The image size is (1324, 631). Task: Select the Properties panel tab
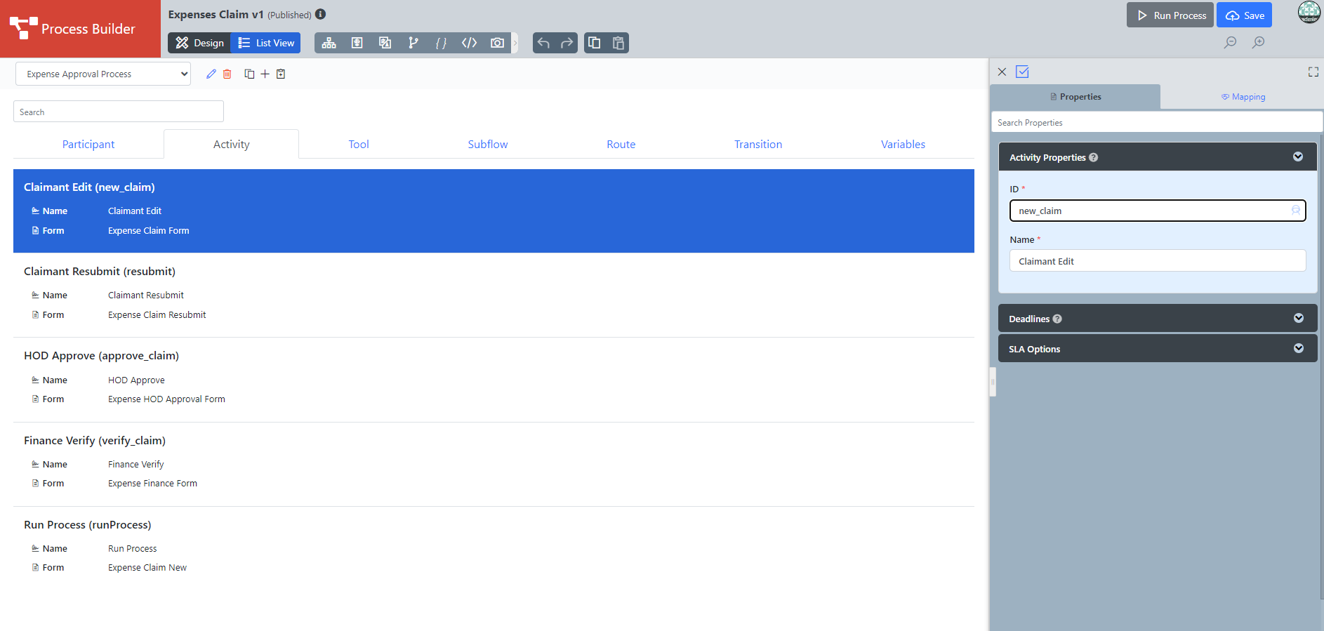pos(1075,97)
